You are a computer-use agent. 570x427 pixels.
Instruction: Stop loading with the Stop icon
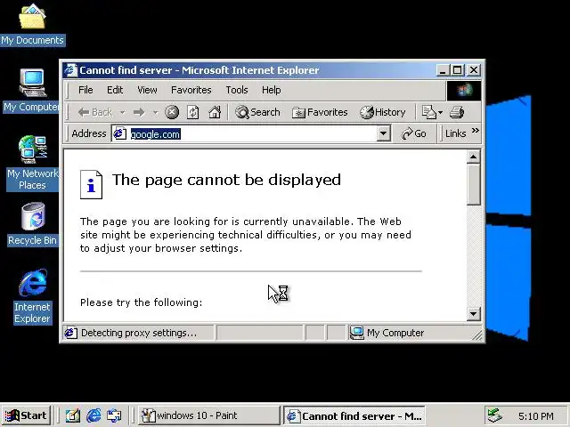(172, 112)
